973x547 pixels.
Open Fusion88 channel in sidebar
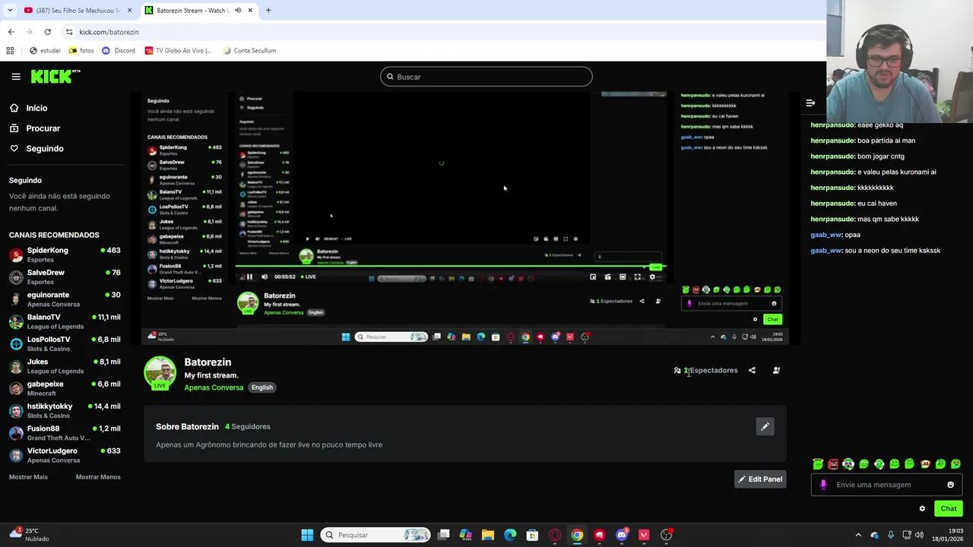(x=65, y=433)
